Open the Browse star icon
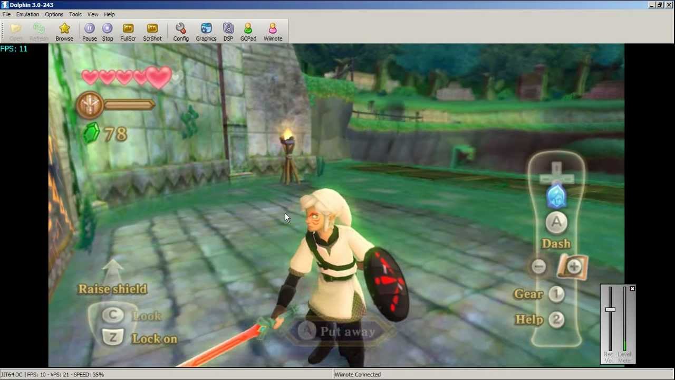The height and width of the screenshot is (380, 675). point(64,32)
